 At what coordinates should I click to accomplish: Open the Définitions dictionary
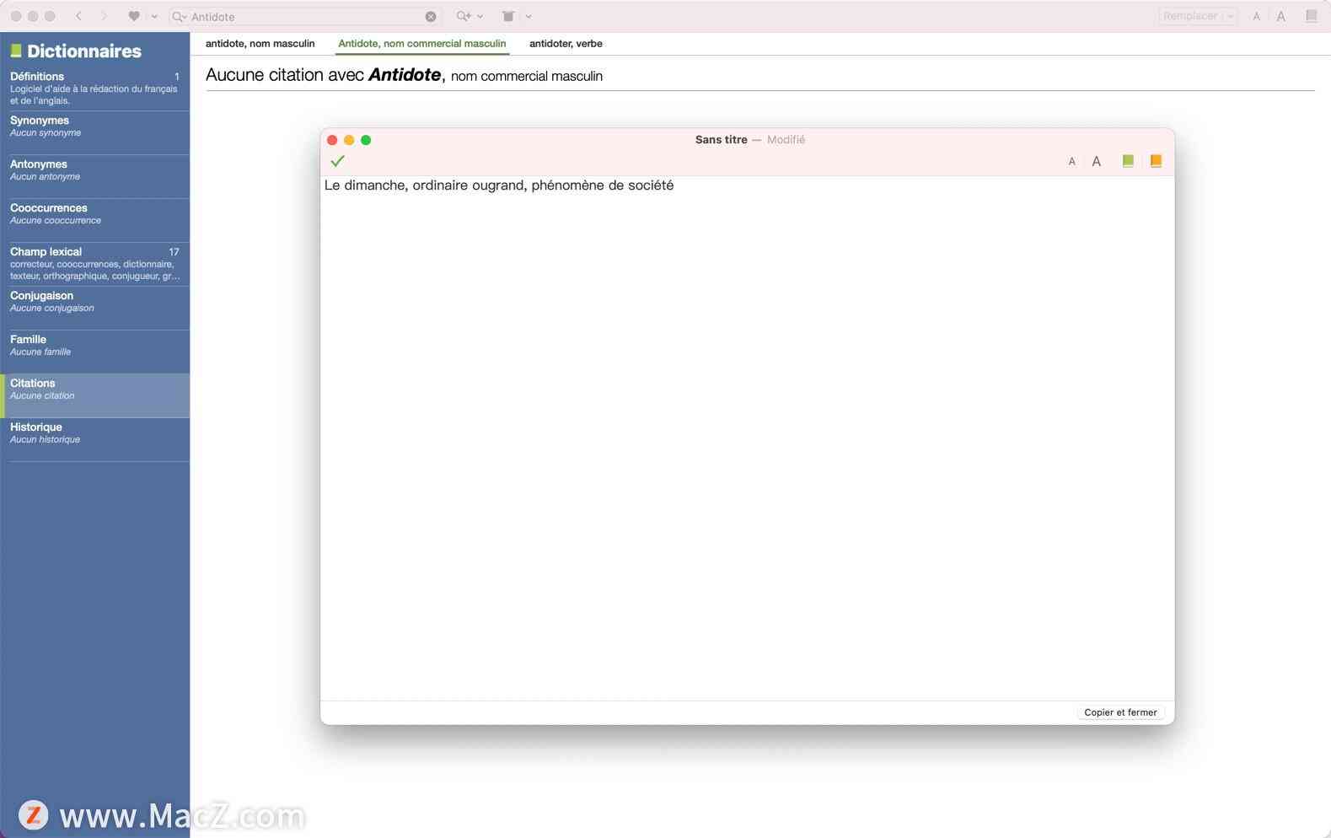pos(95,88)
